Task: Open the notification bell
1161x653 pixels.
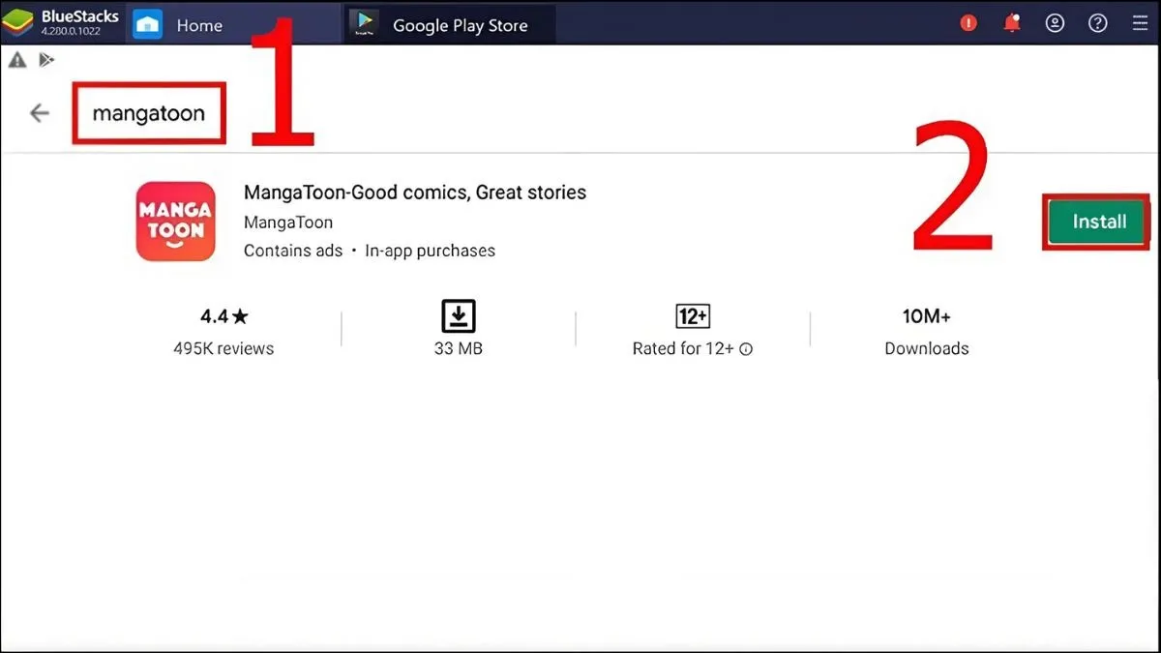Action: [1011, 23]
